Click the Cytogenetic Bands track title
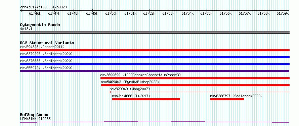299x126 pixels. [x=40, y=25]
